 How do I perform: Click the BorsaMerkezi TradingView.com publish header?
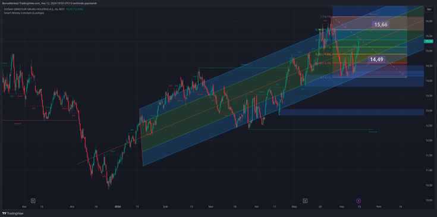point(49,3)
